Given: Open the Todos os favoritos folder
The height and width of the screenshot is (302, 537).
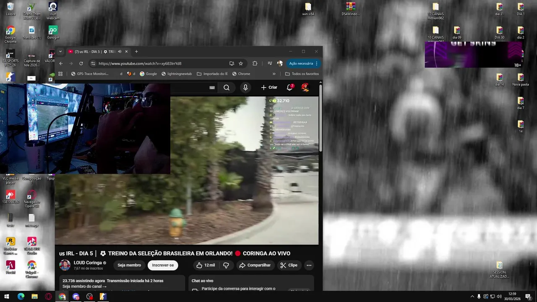Looking at the screenshot, I should pyautogui.click(x=302, y=74).
